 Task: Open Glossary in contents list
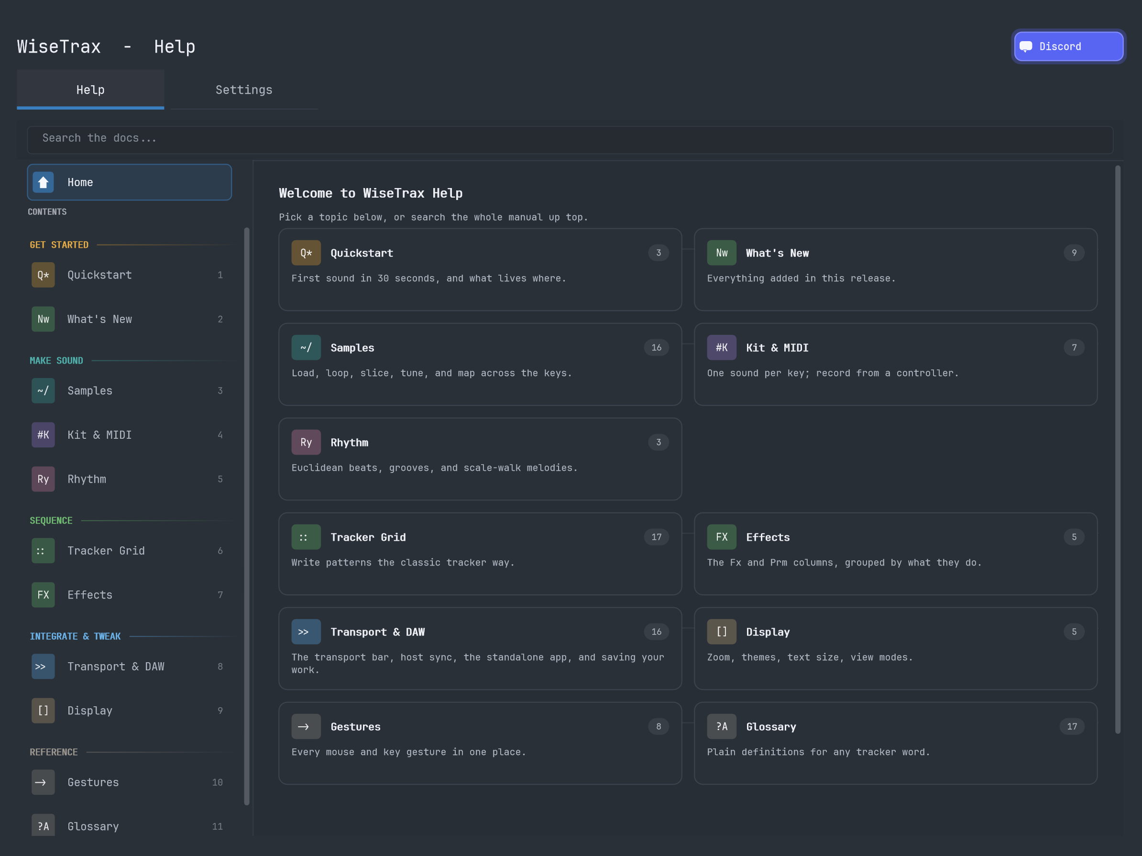pyautogui.click(x=129, y=825)
